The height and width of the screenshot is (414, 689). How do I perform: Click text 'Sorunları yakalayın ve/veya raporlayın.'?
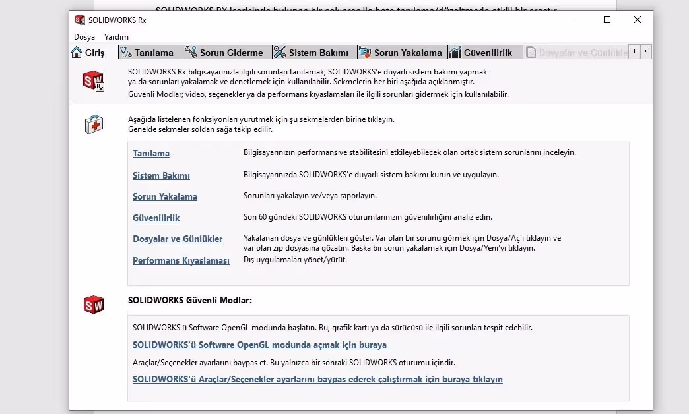(310, 196)
